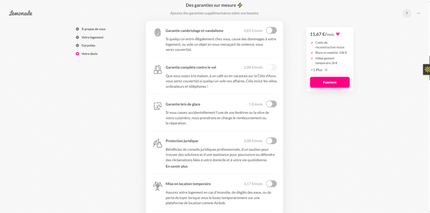
Task: Click the pink heart beside the price
Action: [x=338, y=34]
